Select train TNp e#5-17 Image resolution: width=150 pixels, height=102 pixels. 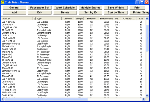click(x=7, y=76)
